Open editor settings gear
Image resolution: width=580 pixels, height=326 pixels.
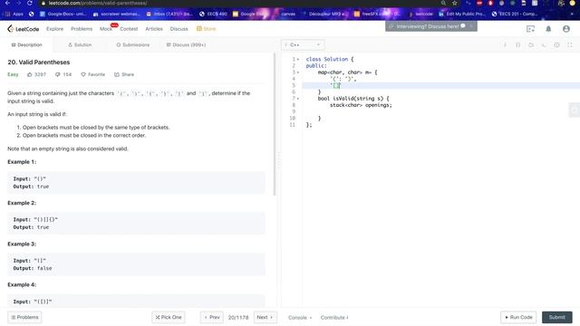[556, 44]
